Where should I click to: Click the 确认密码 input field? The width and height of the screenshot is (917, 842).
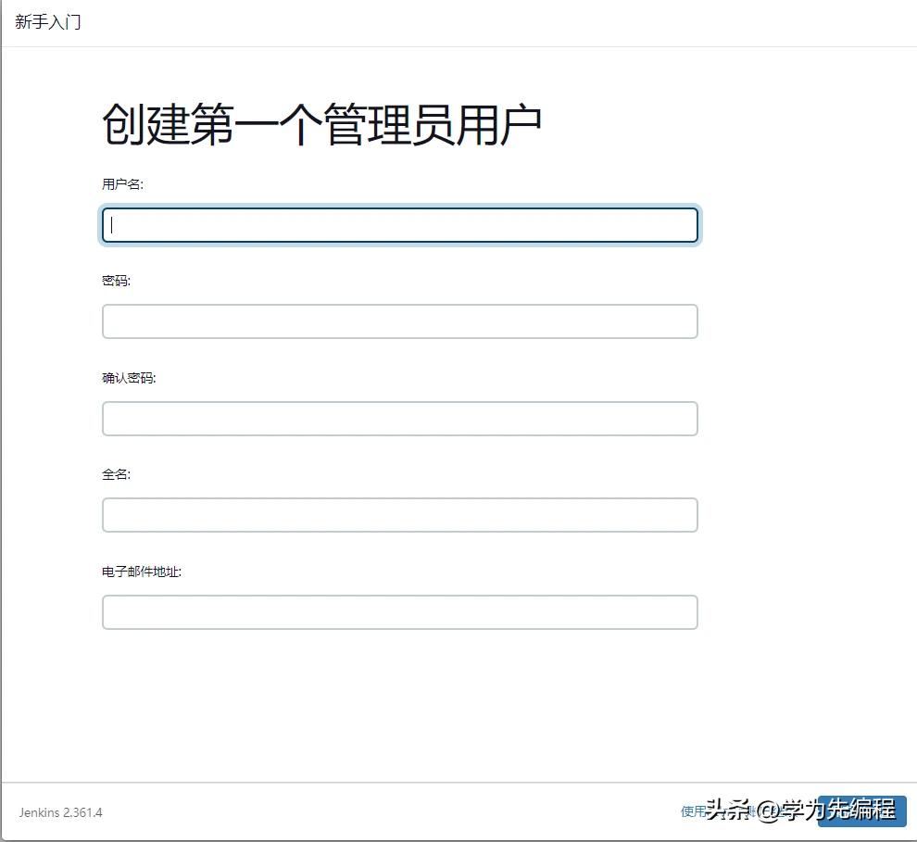point(399,419)
